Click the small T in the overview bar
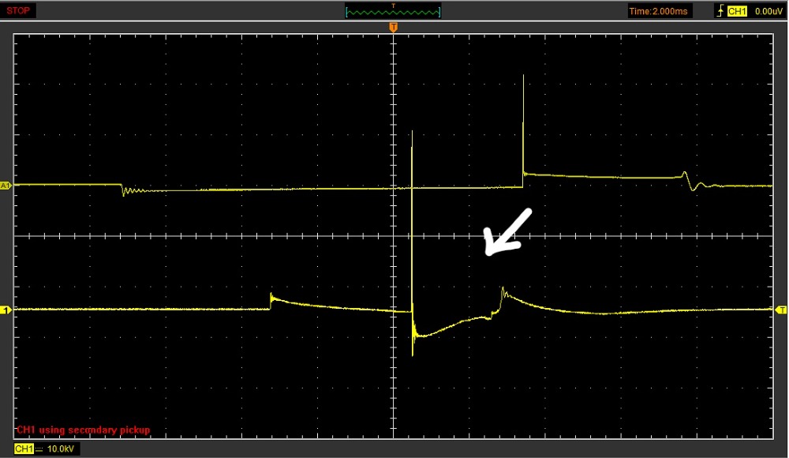This screenshot has height=458, width=789. point(394,6)
